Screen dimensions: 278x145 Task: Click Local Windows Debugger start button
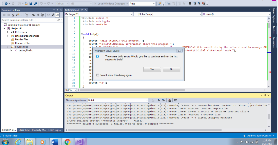tap(110, 4)
